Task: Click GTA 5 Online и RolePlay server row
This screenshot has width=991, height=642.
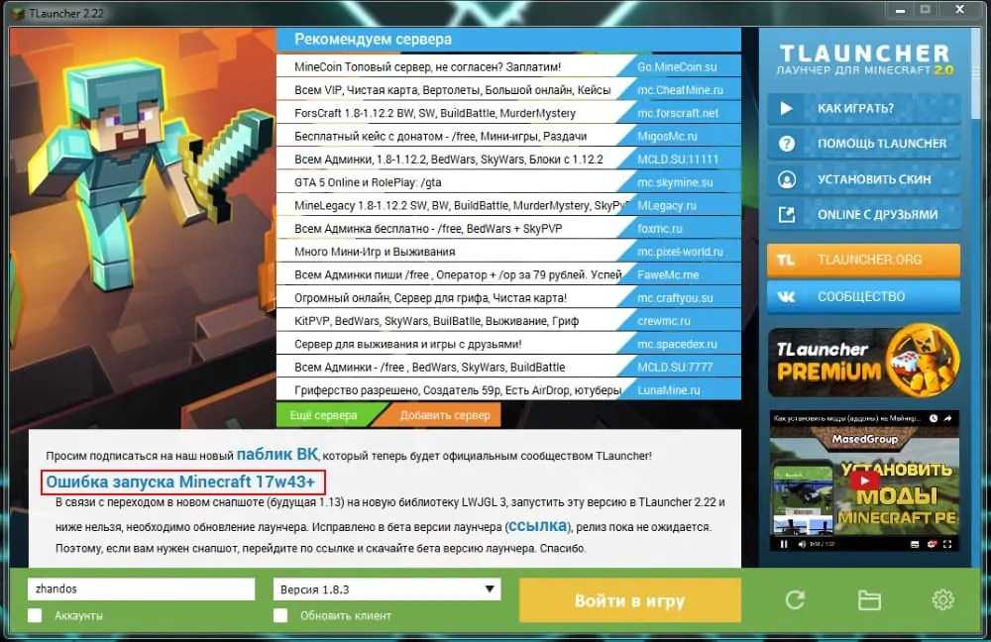Action: tap(508, 182)
